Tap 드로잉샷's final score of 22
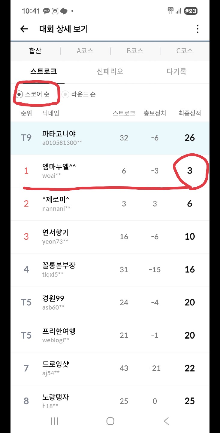Screen dimensions: 220x433 click(189, 368)
